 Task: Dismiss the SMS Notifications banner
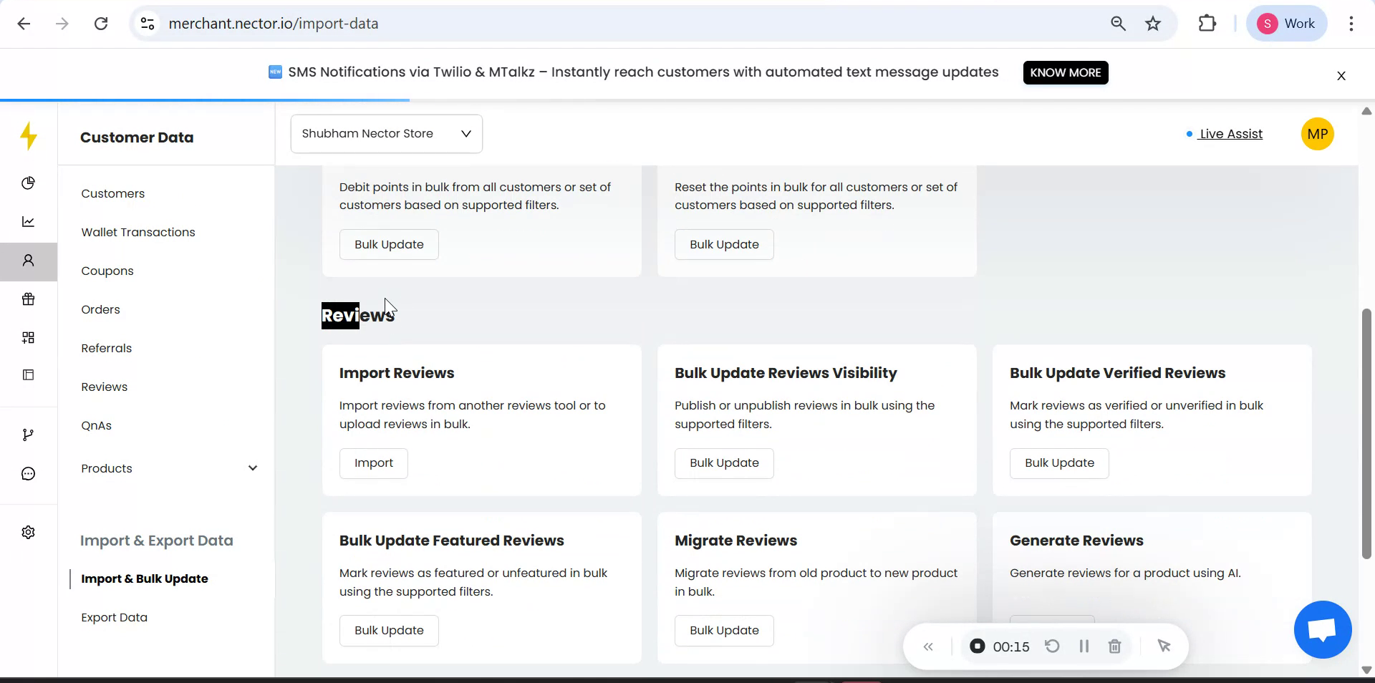[x=1341, y=76]
